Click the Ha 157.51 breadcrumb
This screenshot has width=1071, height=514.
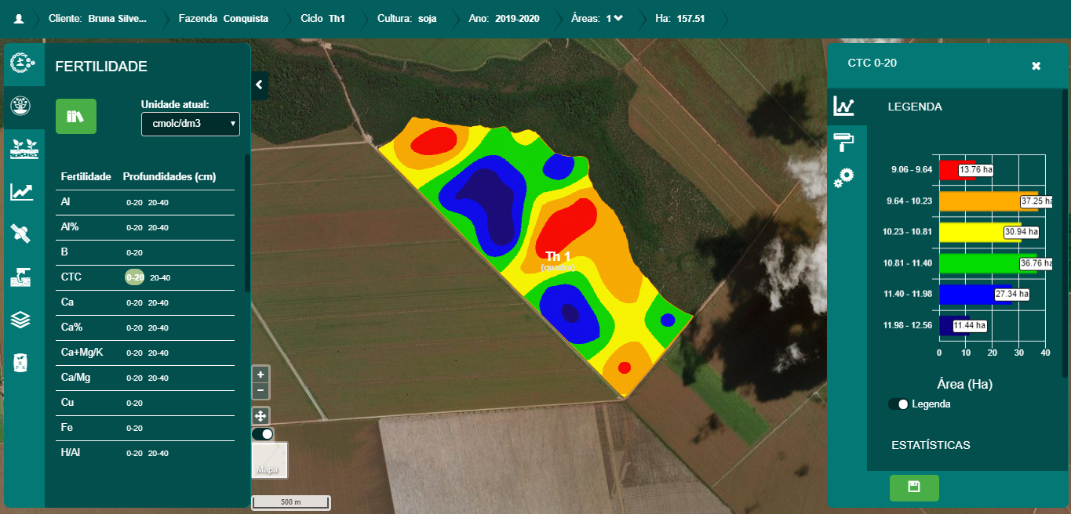pos(680,18)
